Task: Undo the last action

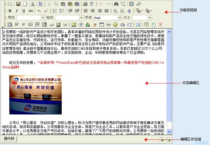Action: tap(101, 4)
